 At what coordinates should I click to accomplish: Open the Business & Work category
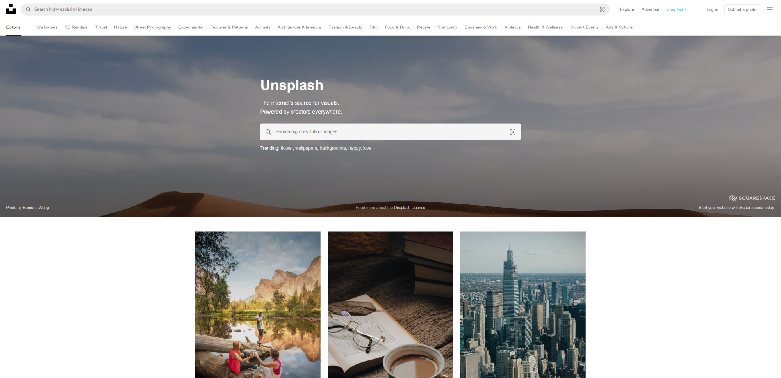[x=481, y=27]
